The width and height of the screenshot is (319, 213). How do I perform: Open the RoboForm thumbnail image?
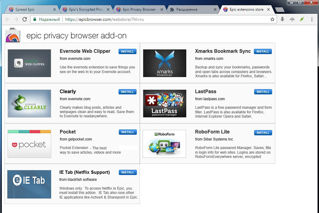click(x=164, y=144)
